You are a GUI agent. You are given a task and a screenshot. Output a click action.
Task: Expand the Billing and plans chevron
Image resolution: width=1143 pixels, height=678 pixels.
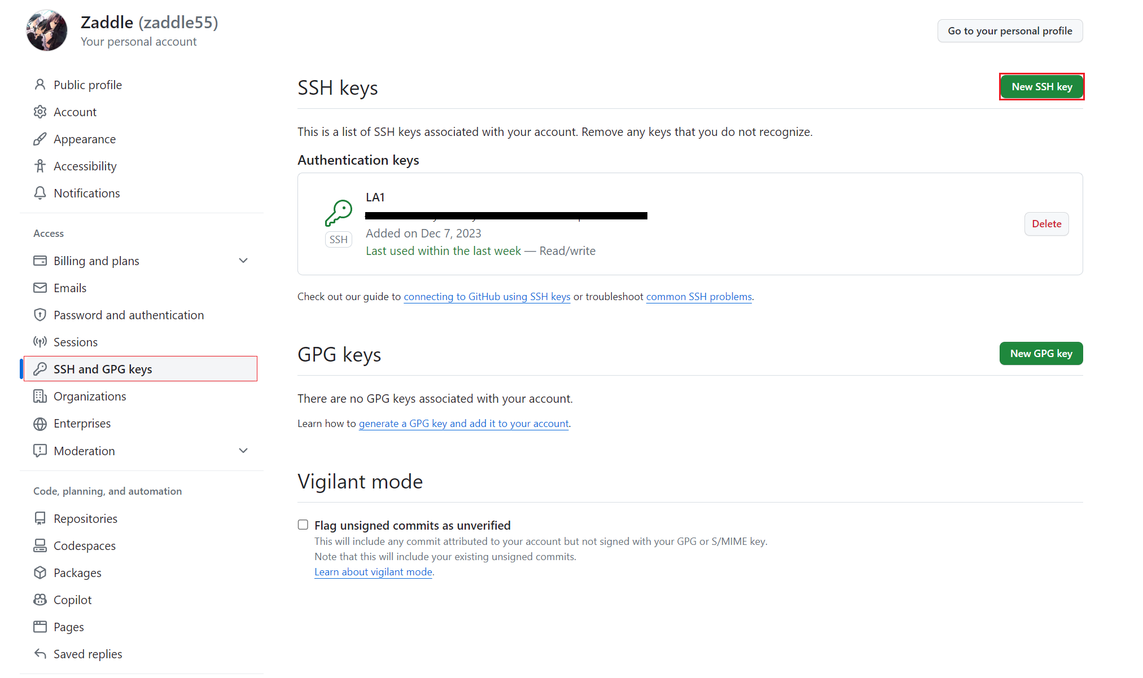(x=243, y=261)
